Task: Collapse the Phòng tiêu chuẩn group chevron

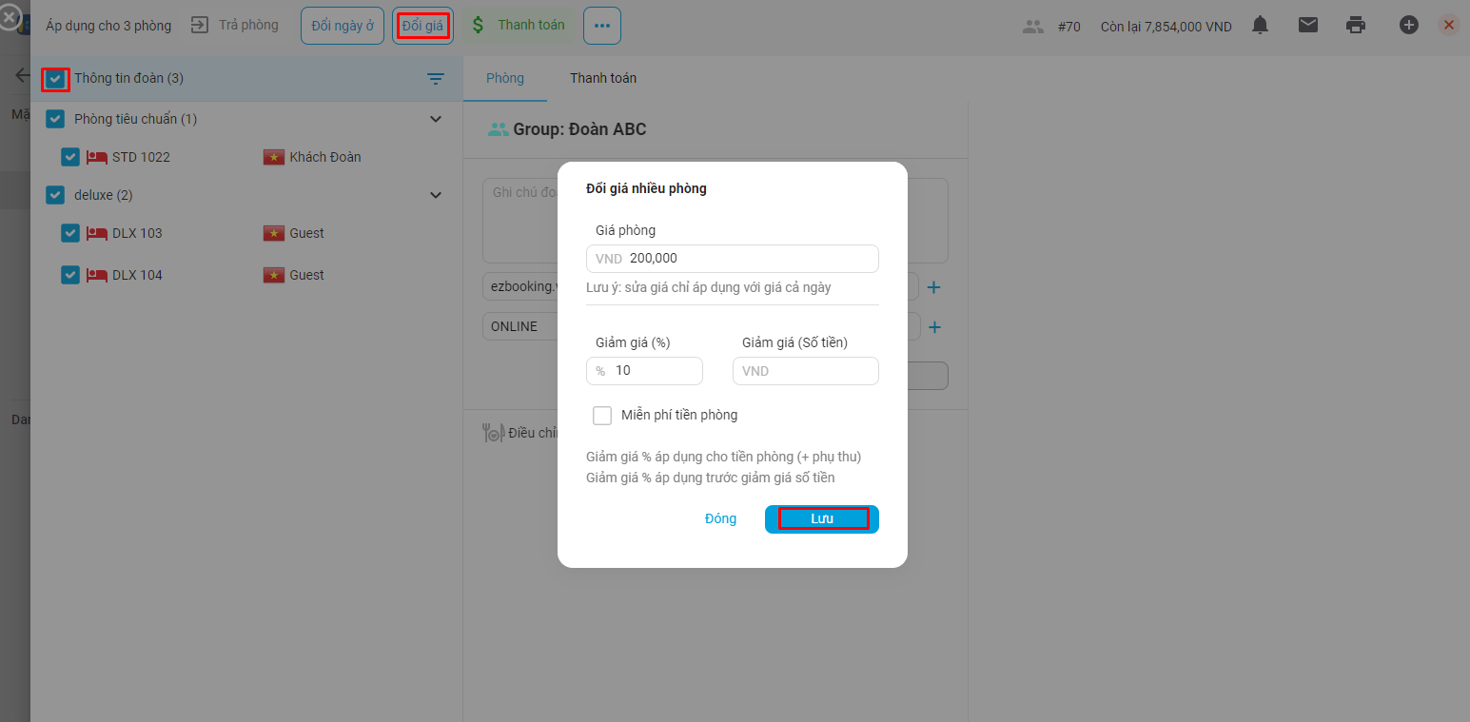Action: click(436, 119)
